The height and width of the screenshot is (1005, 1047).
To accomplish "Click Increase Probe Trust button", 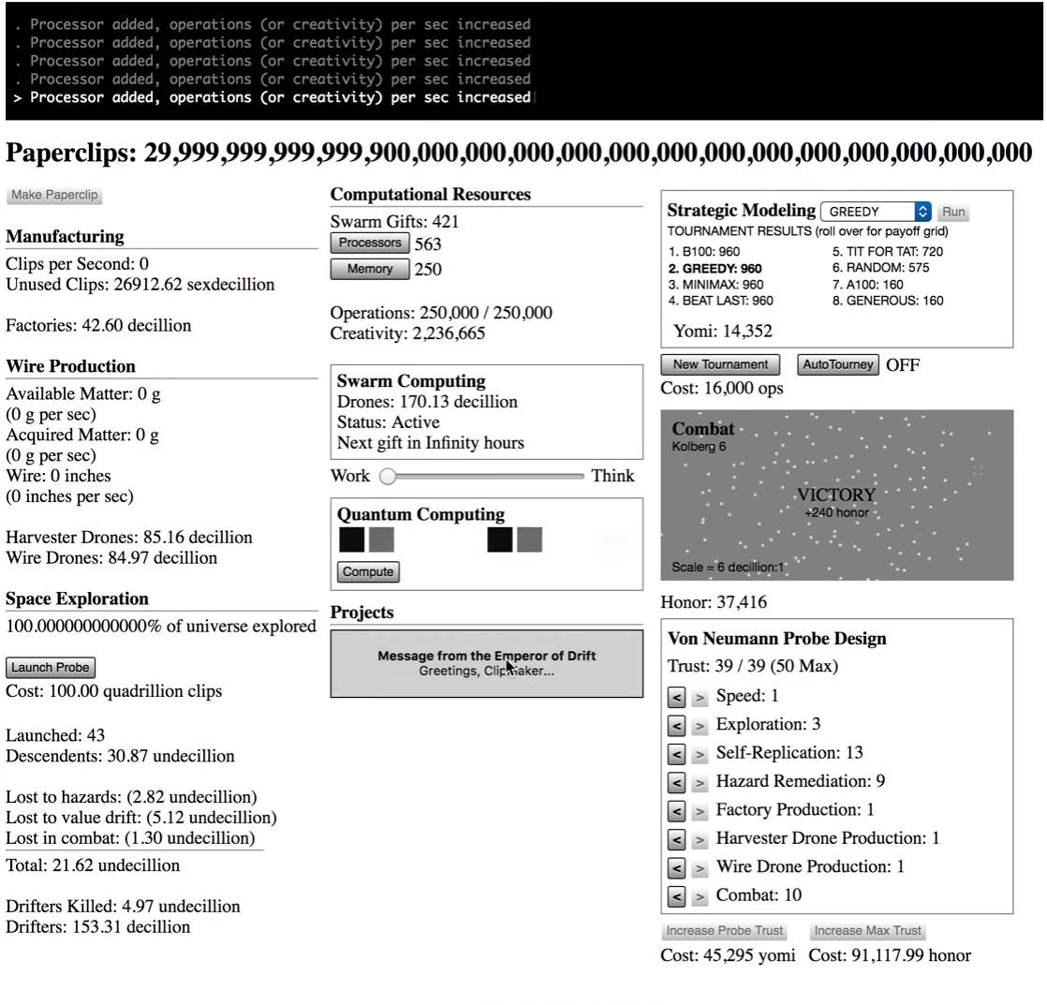I will click(725, 931).
